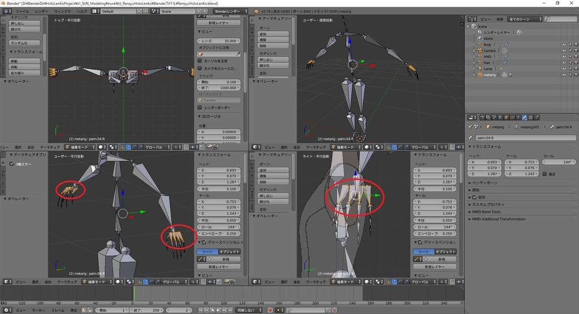Open the Bone properties tab icon

click(524, 117)
